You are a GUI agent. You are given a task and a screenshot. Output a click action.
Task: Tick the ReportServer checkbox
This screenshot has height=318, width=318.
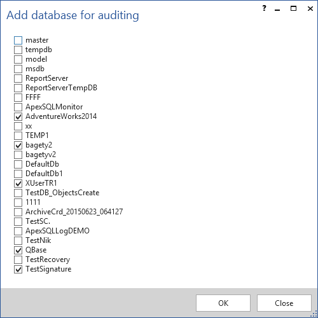pyautogui.click(x=18, y=78)
